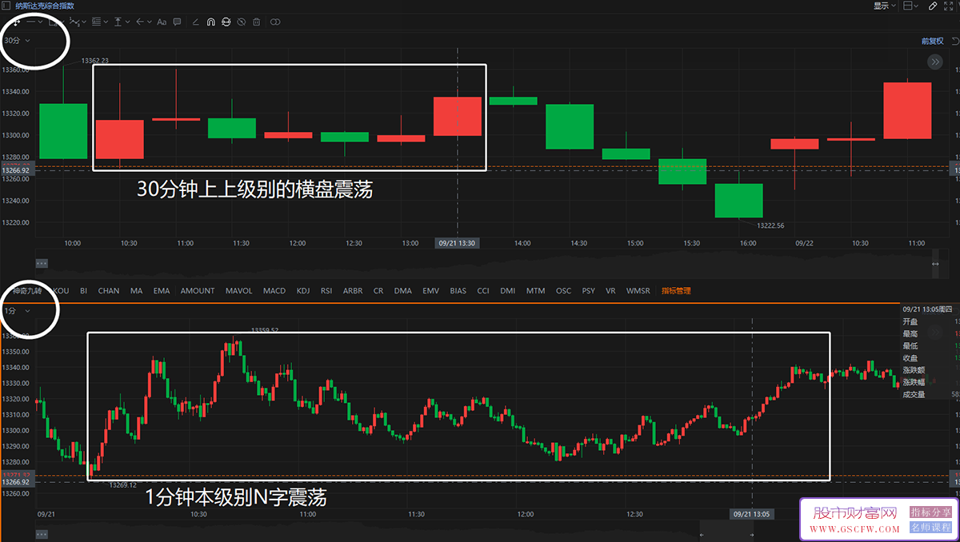Toggle the sidebar panel icon beside the title
Image resolution: width=960 pixels, height=542 pixels.
6,6
